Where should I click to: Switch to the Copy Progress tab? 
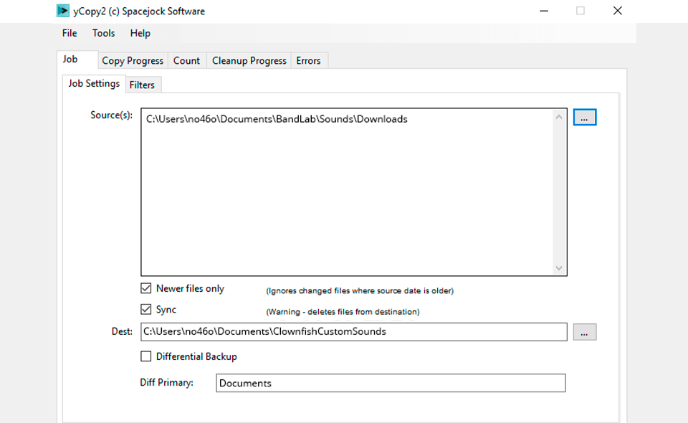point(133,60)
